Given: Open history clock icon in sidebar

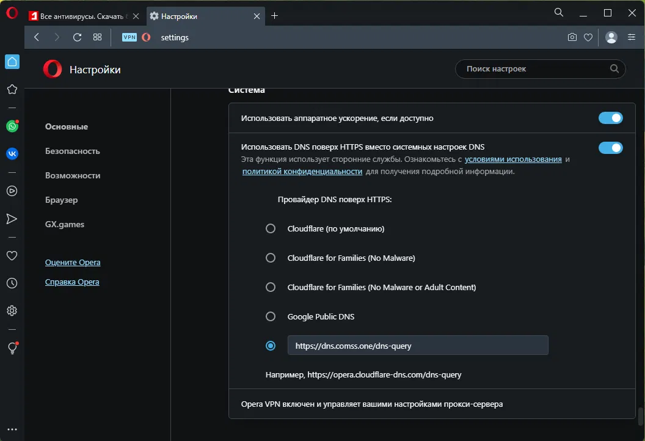Looking at the screenshot, I should tap(12, 283).
